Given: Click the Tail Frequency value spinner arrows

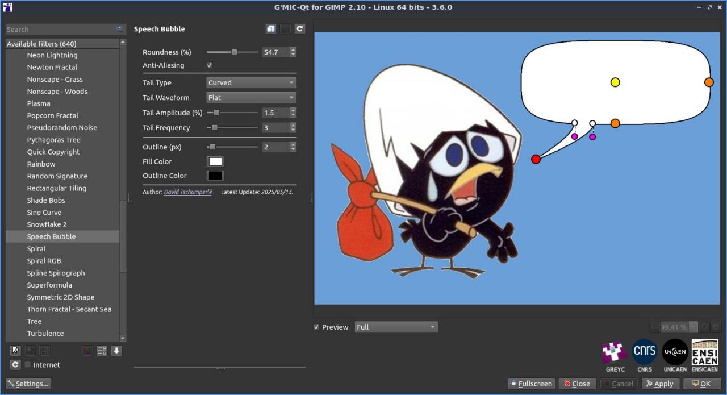Looking at the screenshot, I should 293,128.
